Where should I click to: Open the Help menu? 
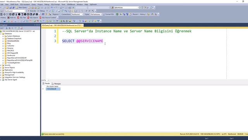pyautogui.click(x=86, y=4)
